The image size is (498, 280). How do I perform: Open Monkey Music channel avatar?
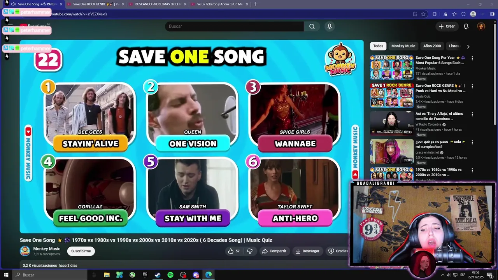[25, 251]
